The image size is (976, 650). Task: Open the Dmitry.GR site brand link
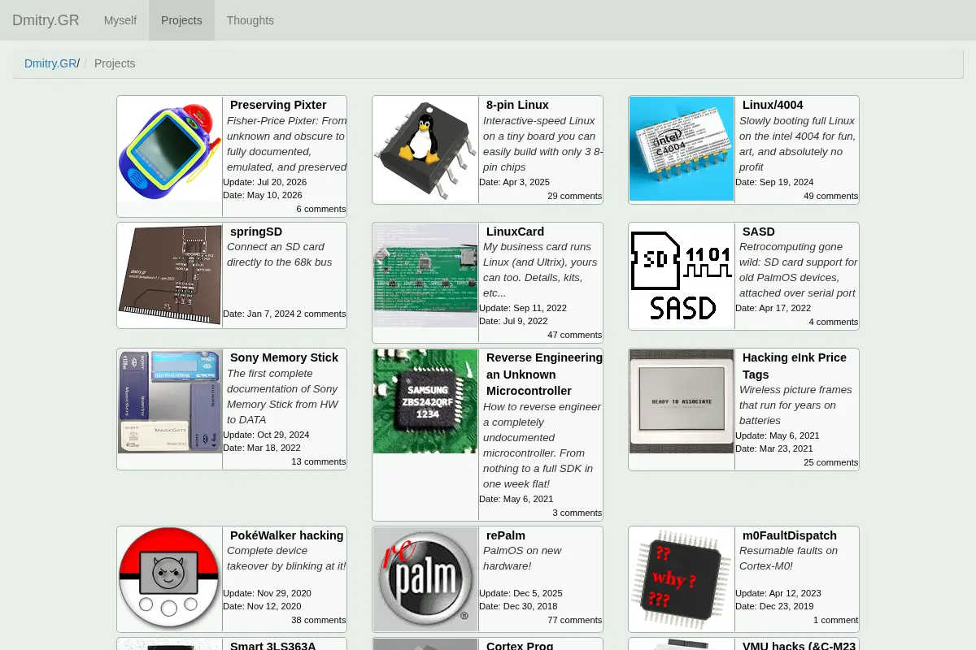click(46, 20)
